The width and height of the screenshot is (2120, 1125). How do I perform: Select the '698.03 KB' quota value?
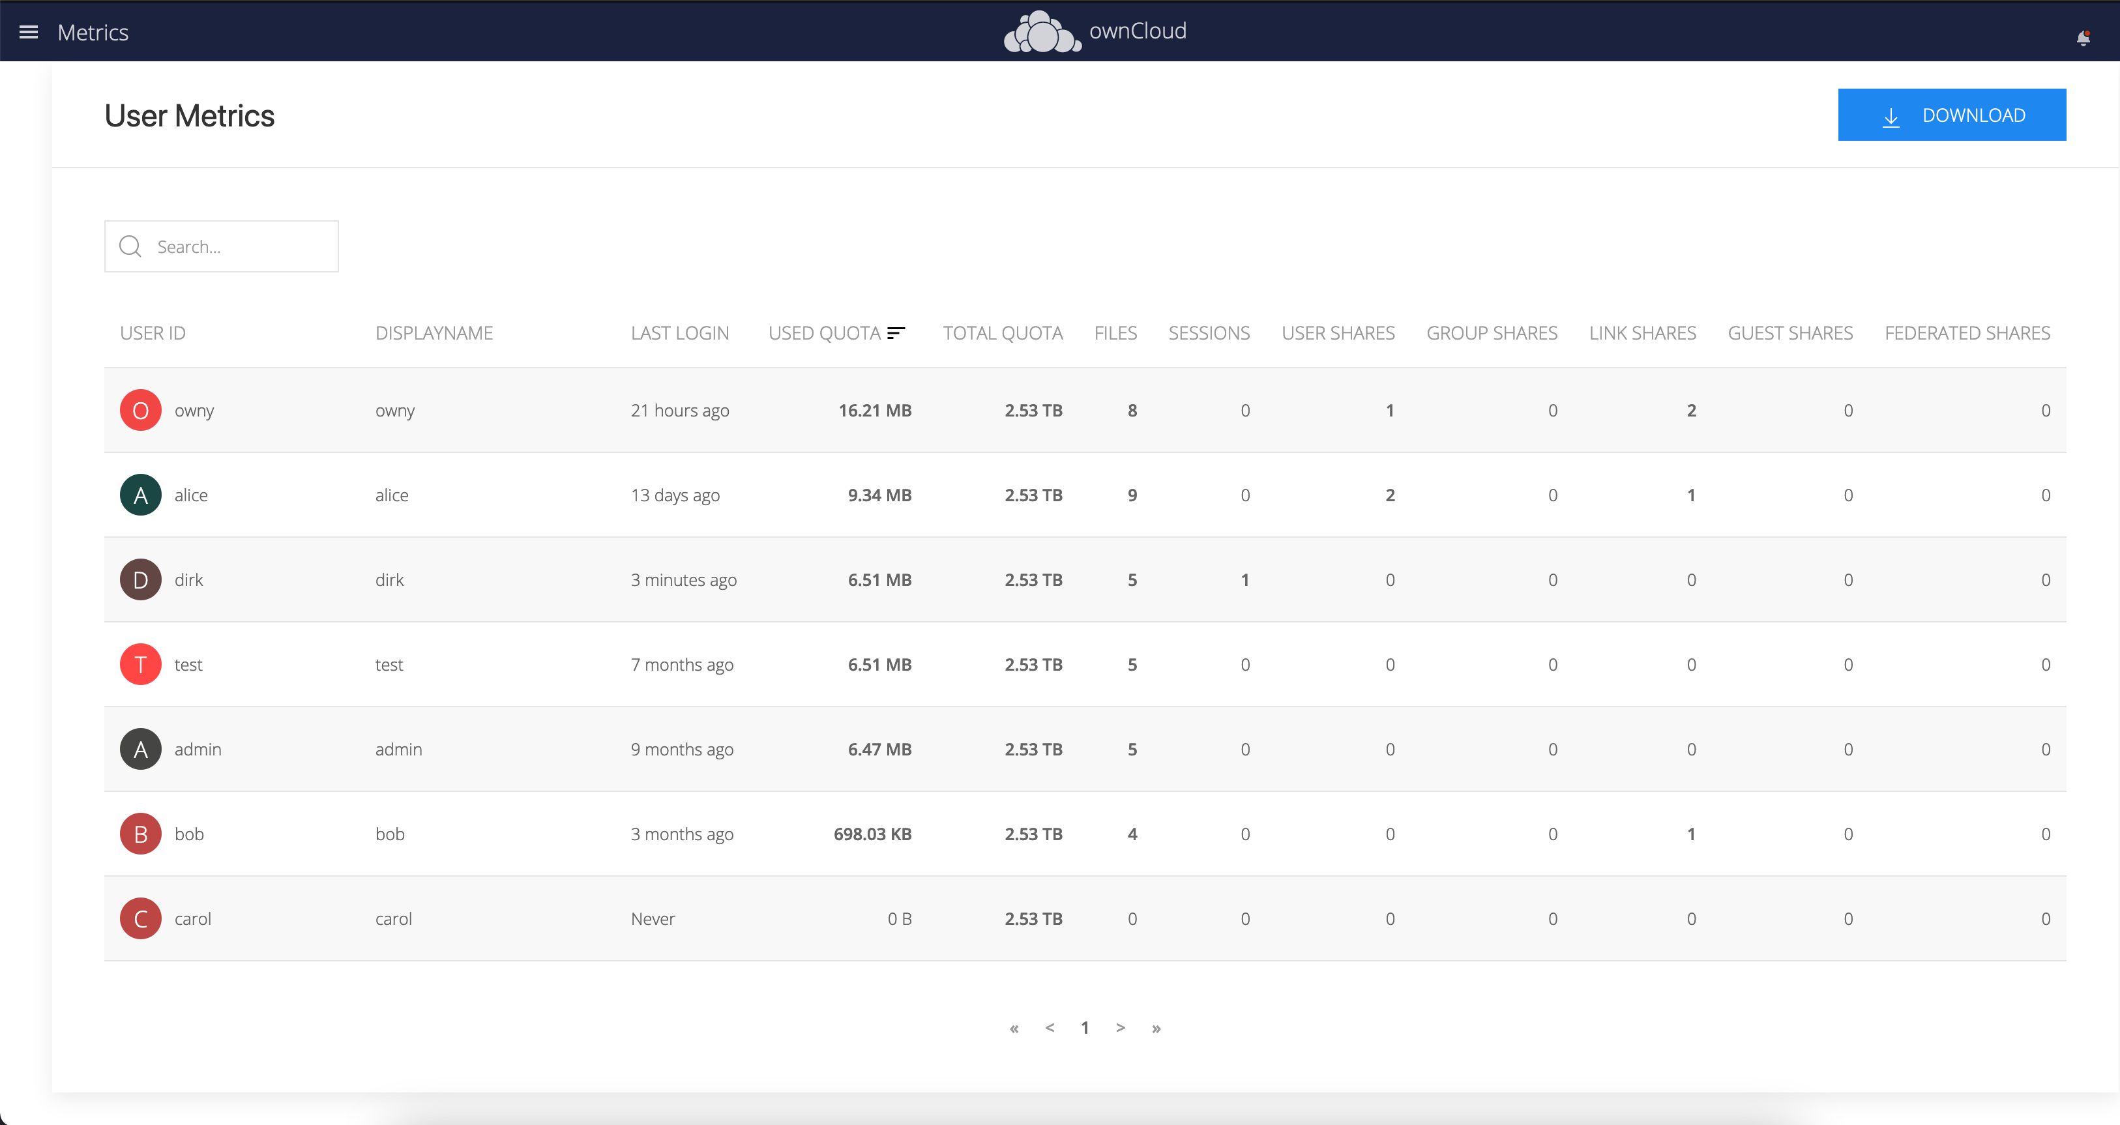(x=872, y=834)
